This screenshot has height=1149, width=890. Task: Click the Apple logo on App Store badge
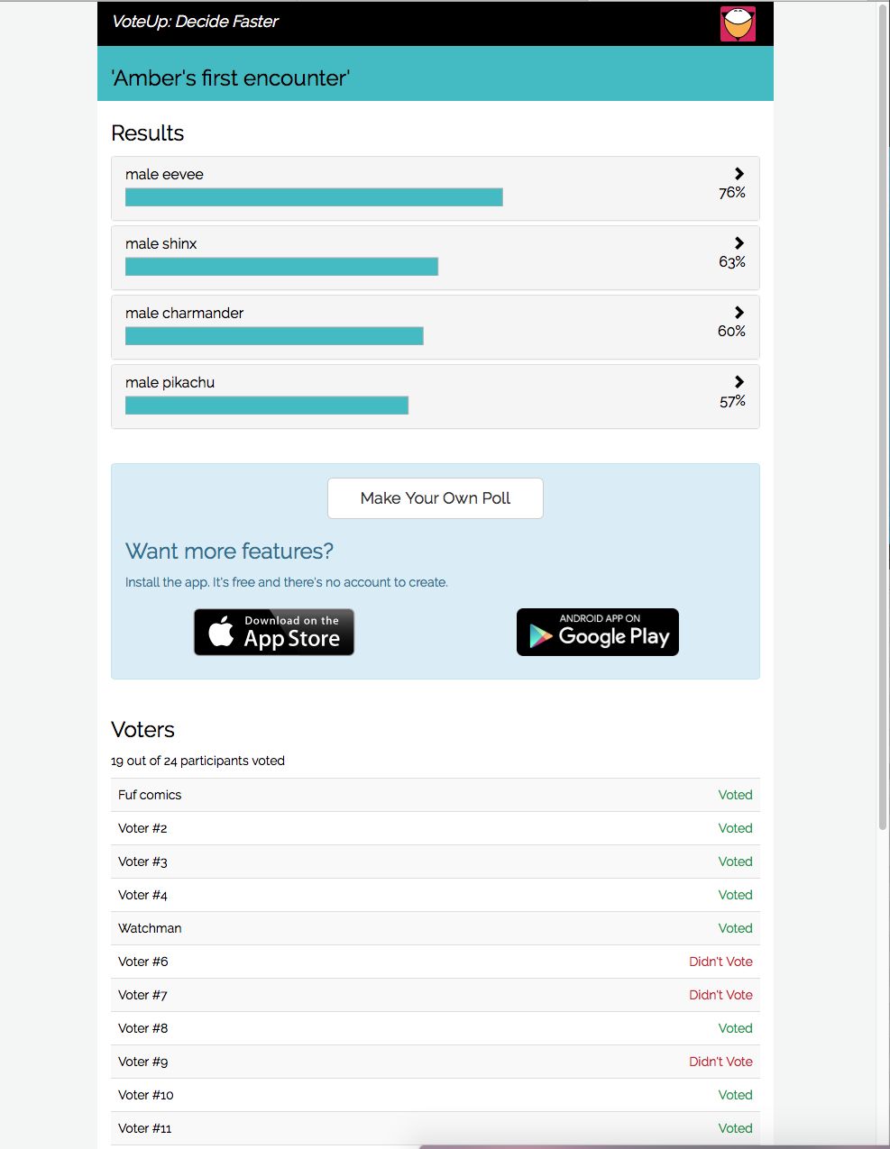click(221, 632)
